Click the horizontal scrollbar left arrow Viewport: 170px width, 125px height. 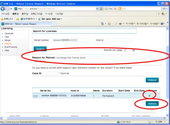pos(1,118)
